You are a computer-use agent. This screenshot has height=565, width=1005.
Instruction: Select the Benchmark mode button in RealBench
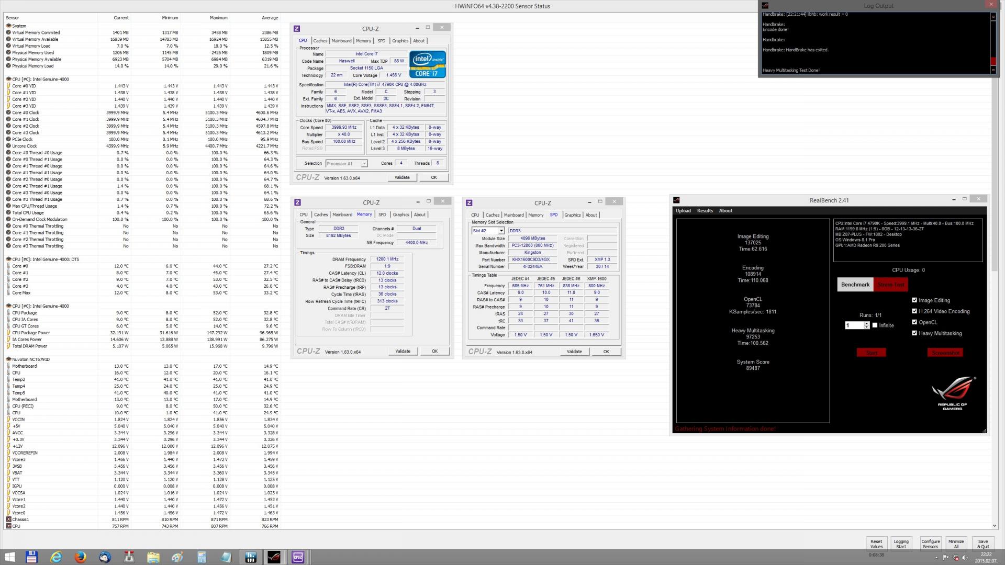click(x=855, y=285)
